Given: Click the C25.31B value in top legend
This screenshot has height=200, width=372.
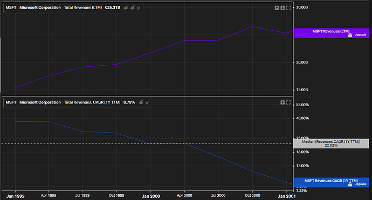Looking at the screenshot, I should [x=113, y=8].
